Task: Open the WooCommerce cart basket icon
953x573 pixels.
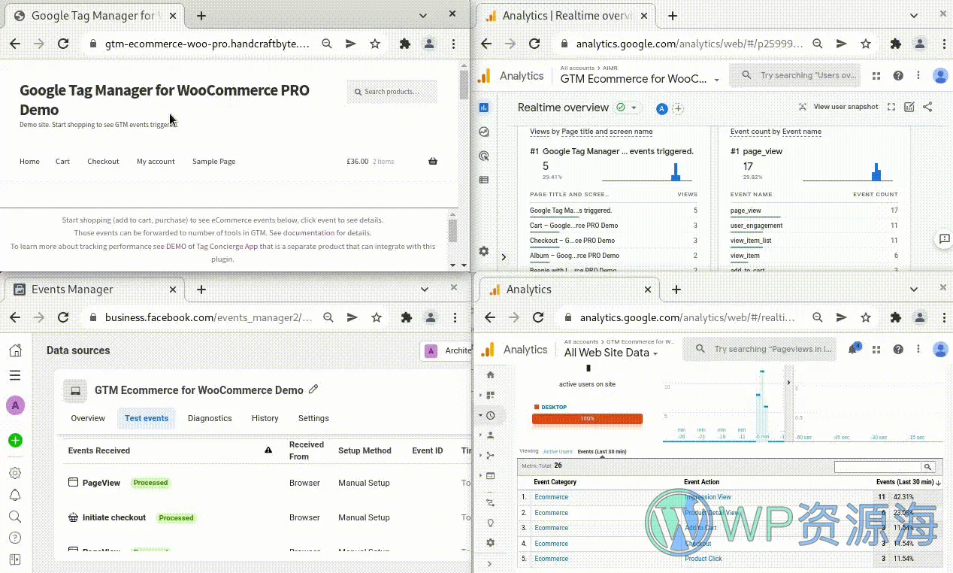Action: tap(432, 161)
